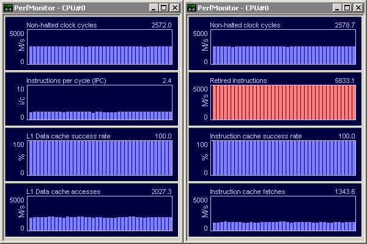Maximize the right PerfMonitor window
Screen dimensions: 367x244
pyautogui.click(x=347, y=8)
